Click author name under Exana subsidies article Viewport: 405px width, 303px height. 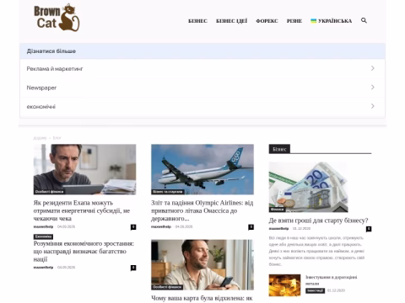point(43,226)
